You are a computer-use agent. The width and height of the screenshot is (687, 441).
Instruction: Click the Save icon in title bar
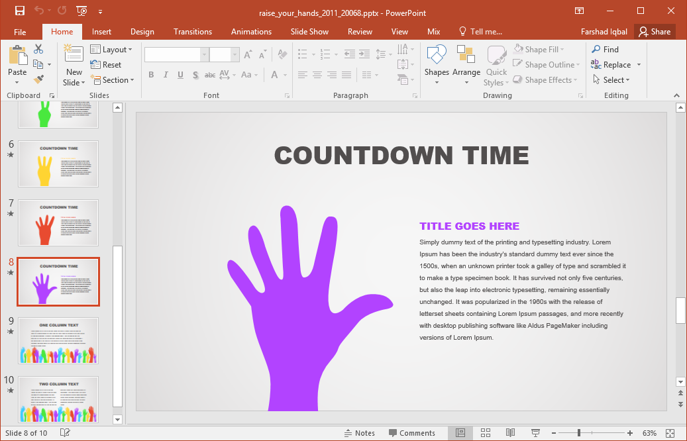pyautogui.click(x=19, y=11)
